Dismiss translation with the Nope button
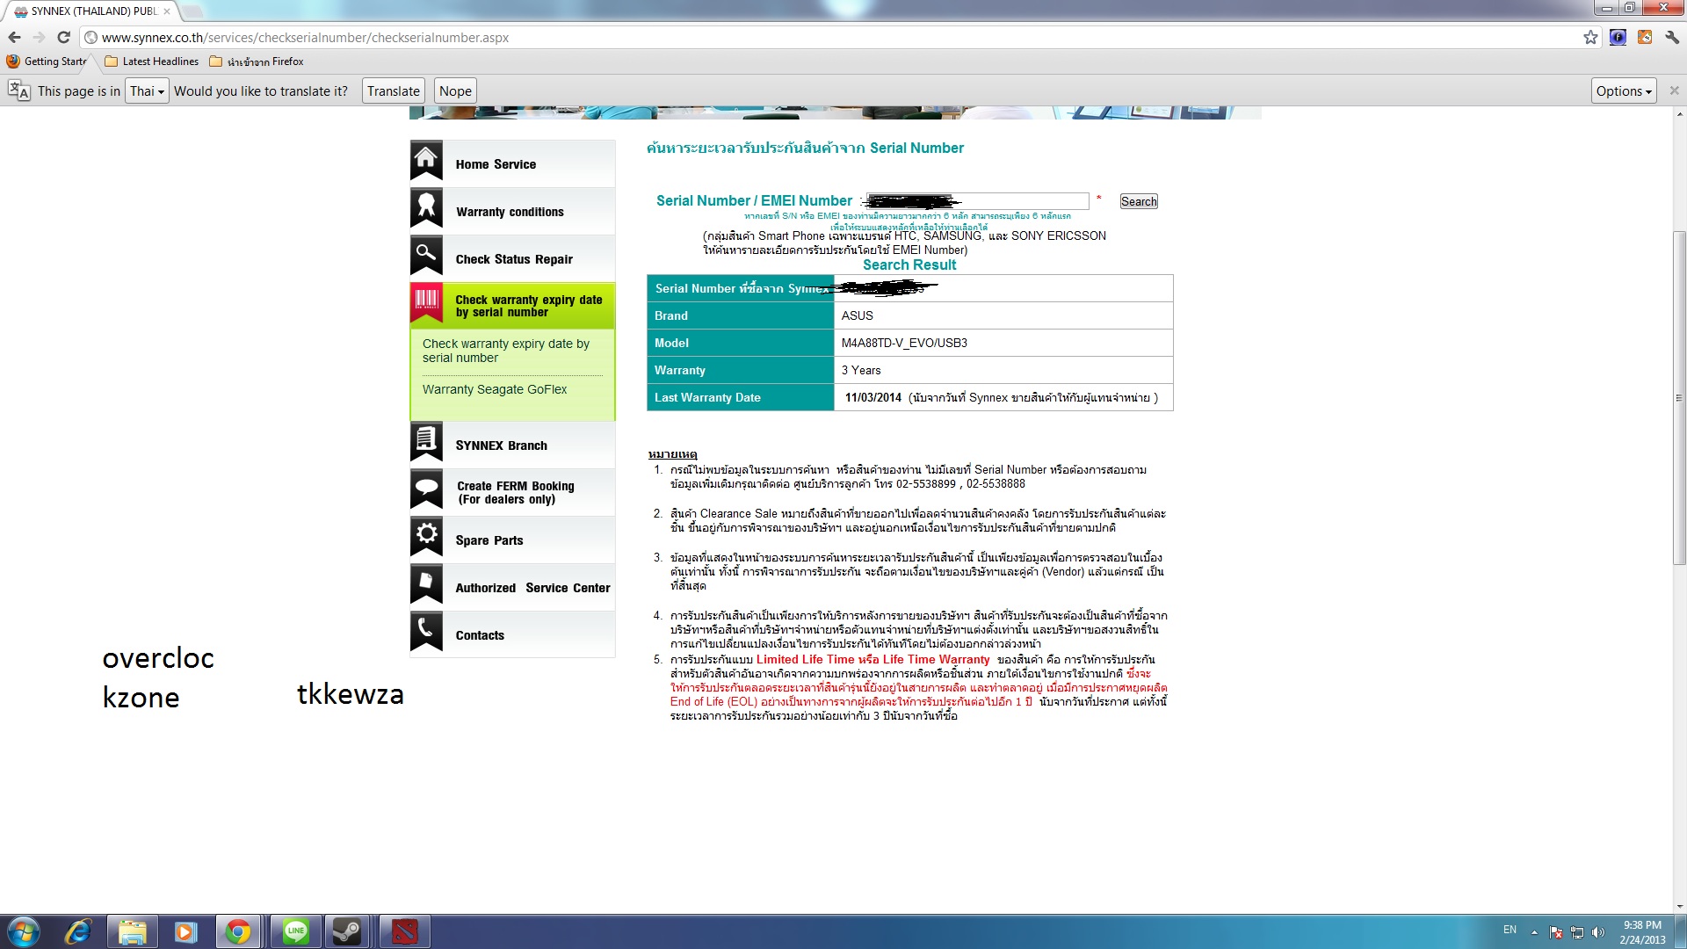Screen dimensions: 1687x949 455,91
